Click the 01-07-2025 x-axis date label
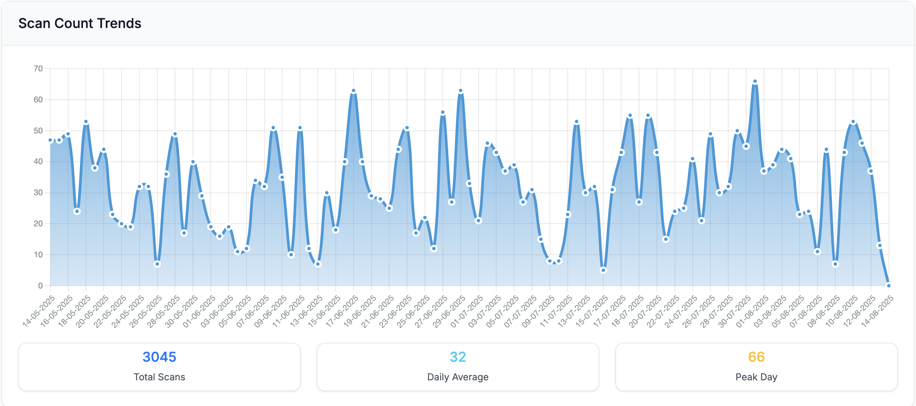 [x=466, y=311]
